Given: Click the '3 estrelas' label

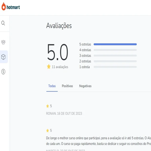Looking at the screenshot, I should coord(85,56).
